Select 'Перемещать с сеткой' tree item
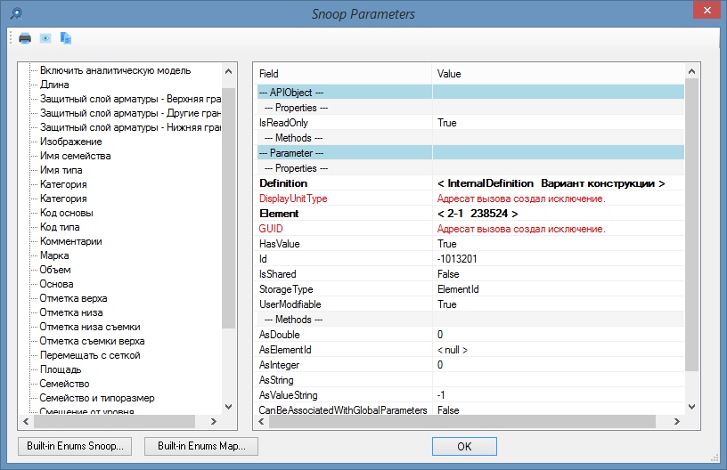This screenshot has height=470, width=727. point(90,356)
